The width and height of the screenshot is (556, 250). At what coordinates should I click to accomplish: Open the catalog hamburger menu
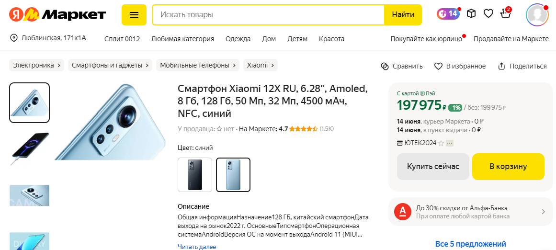134,15
